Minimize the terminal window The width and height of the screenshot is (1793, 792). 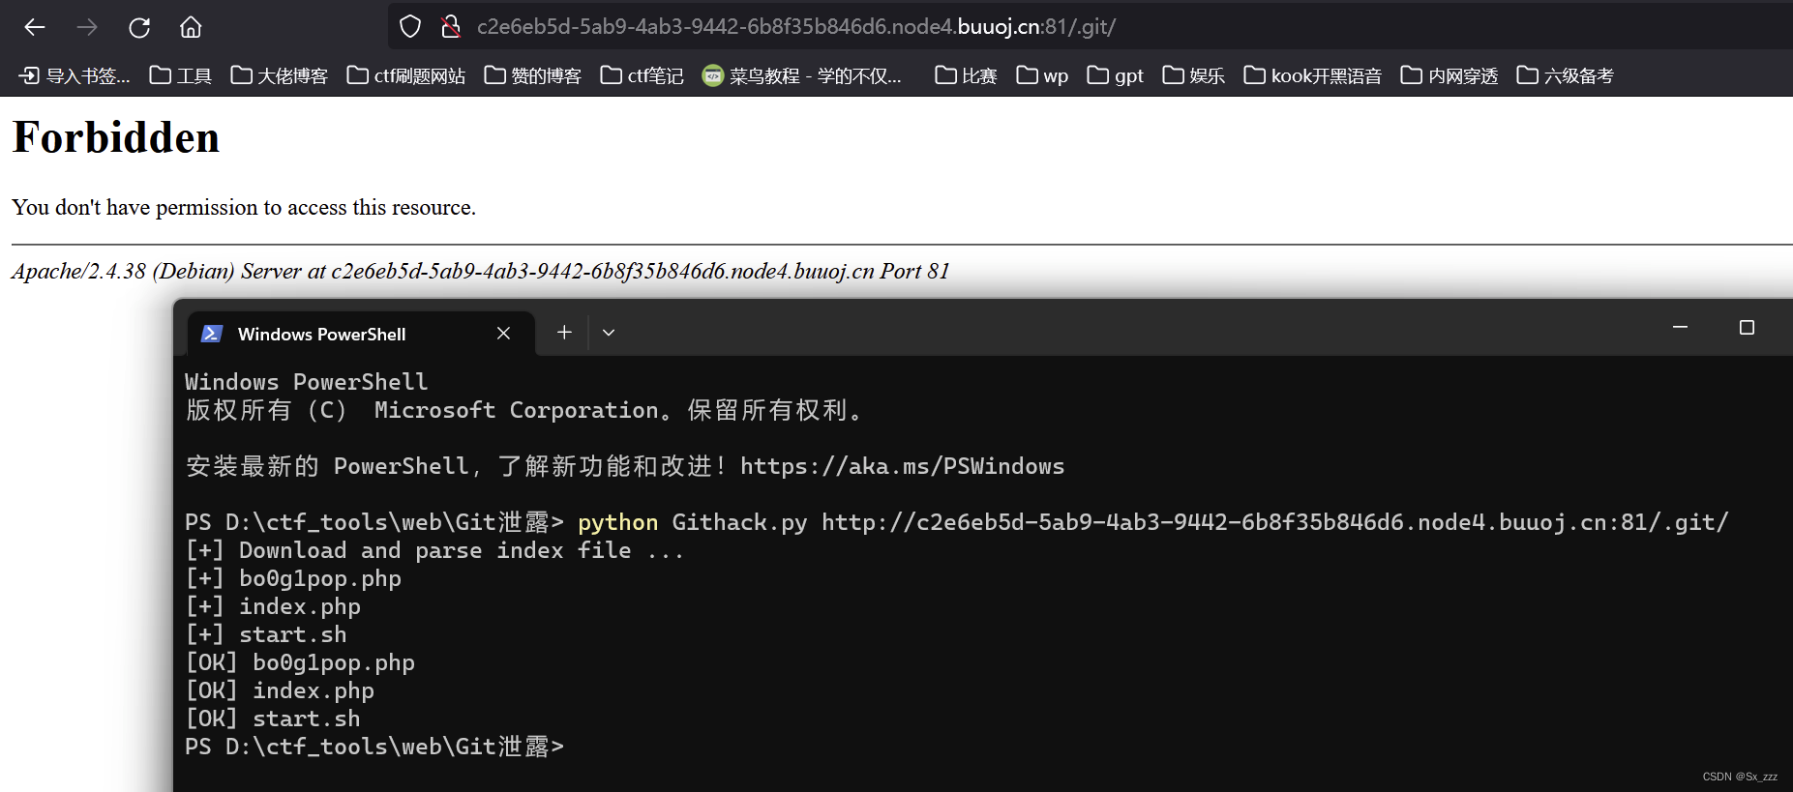pos(1681,328)
